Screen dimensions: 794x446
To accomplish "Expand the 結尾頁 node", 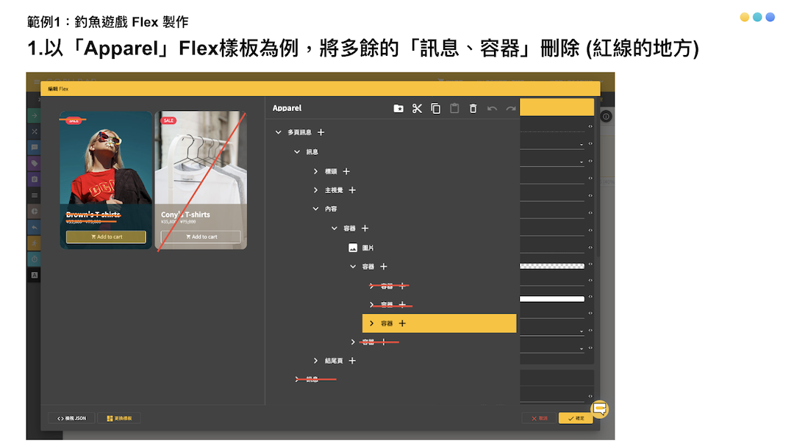I will point(315,361).
